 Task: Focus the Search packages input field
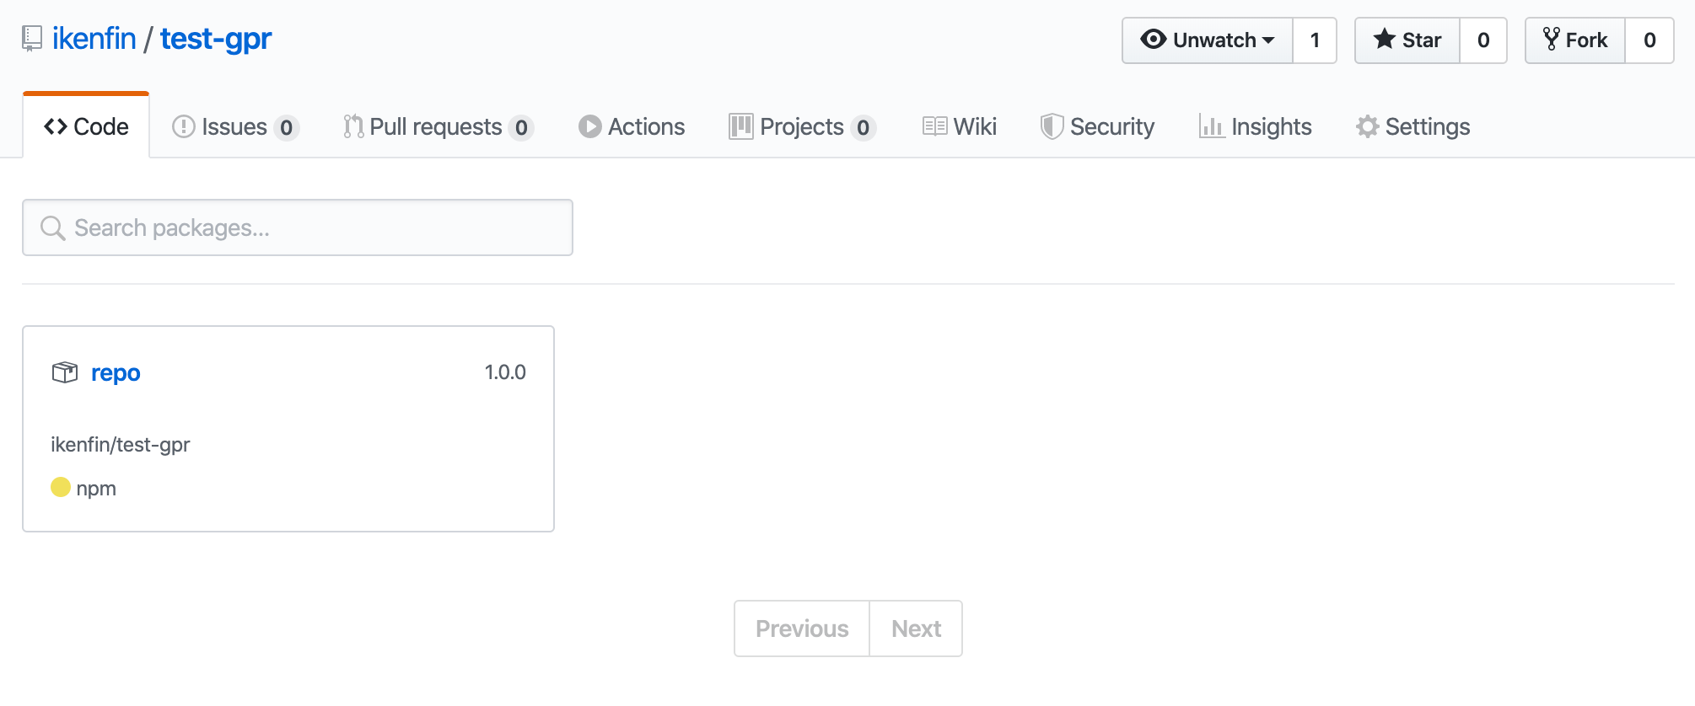pos(312,228)
